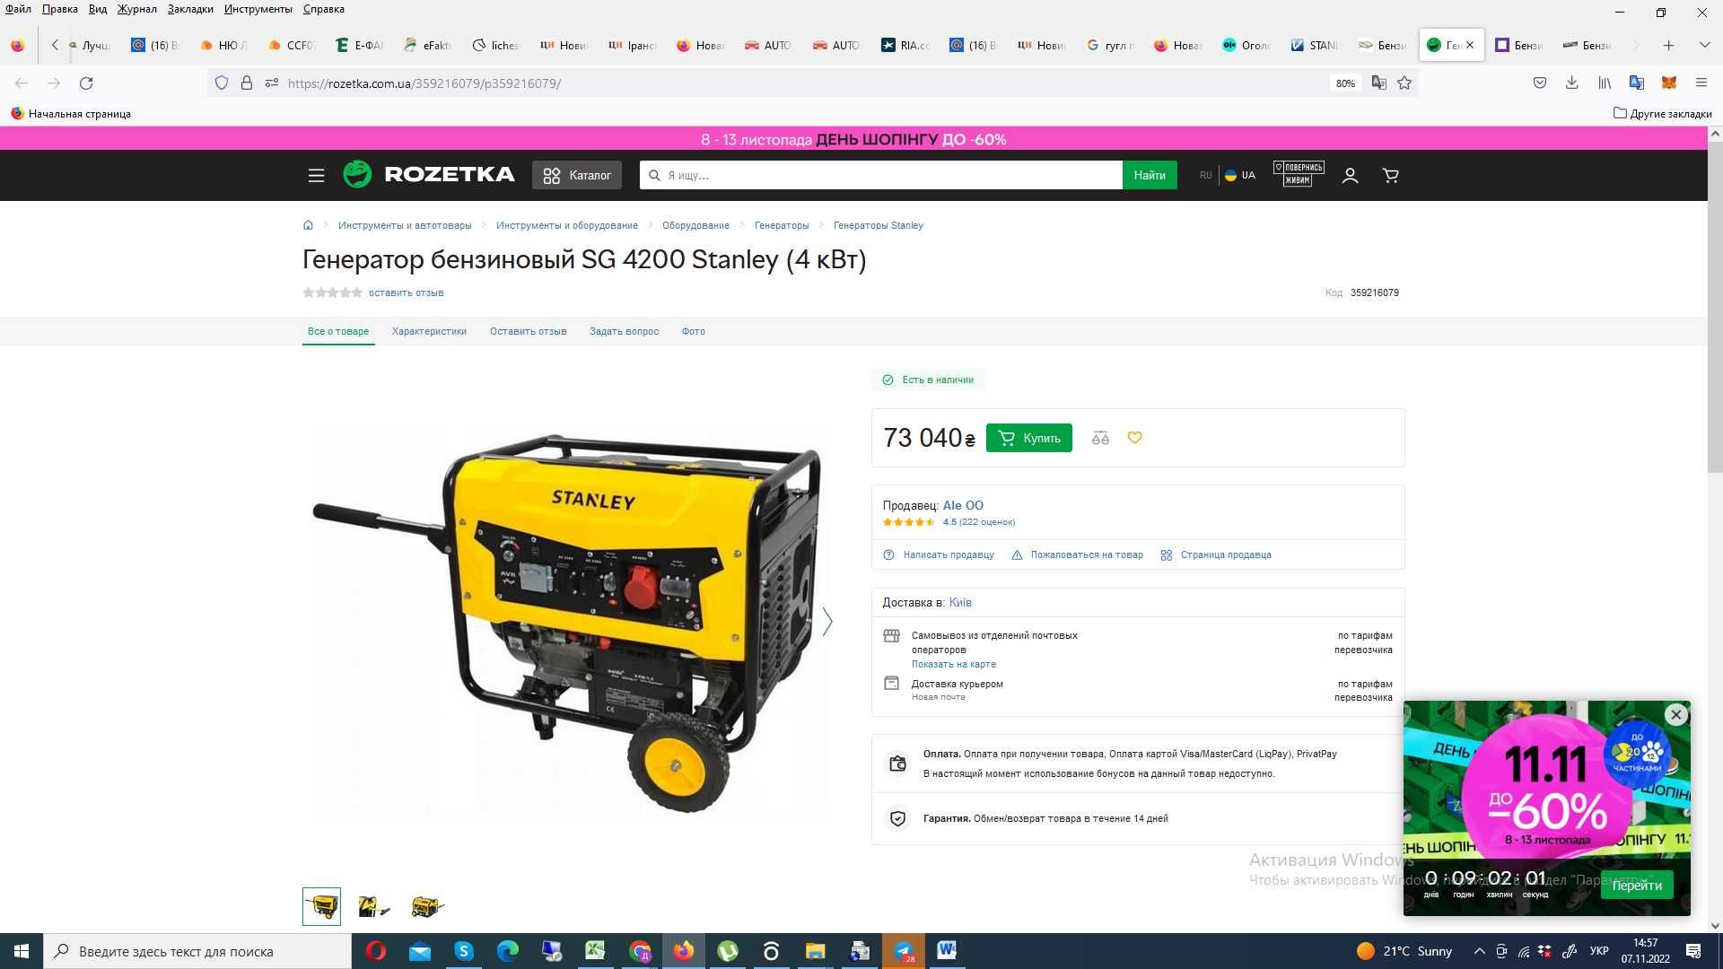Open Другие закладки bookmarks folder

1662,114
